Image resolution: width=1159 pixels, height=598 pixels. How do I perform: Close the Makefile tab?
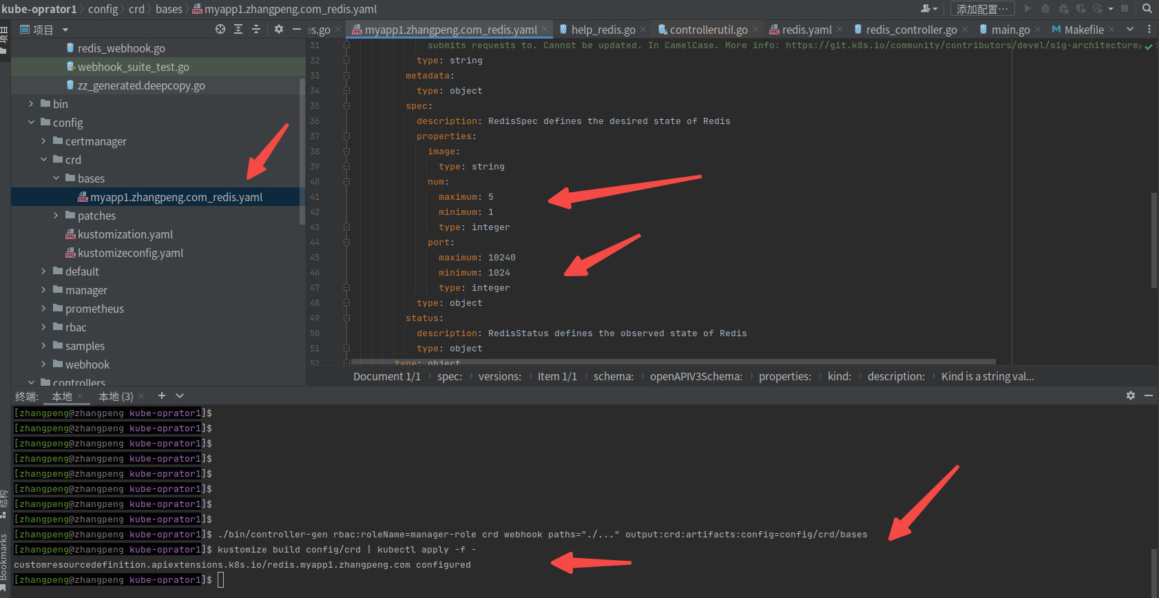(x=1111, y=29)
